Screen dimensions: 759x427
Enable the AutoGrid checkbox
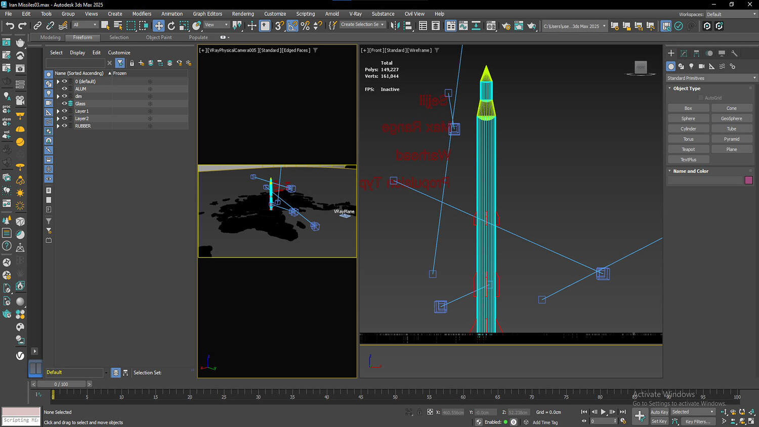click(701, 98)
